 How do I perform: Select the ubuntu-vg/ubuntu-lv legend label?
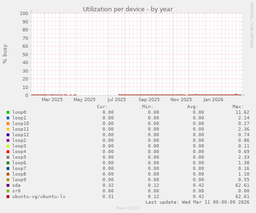39,197
